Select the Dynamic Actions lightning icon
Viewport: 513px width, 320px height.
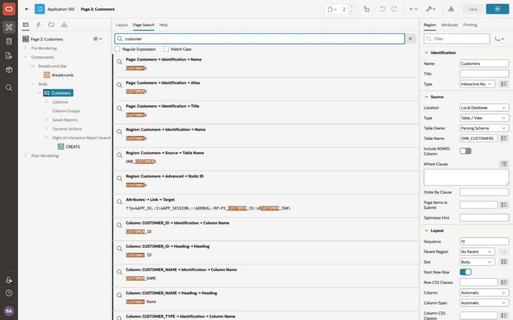pos(38,25)
